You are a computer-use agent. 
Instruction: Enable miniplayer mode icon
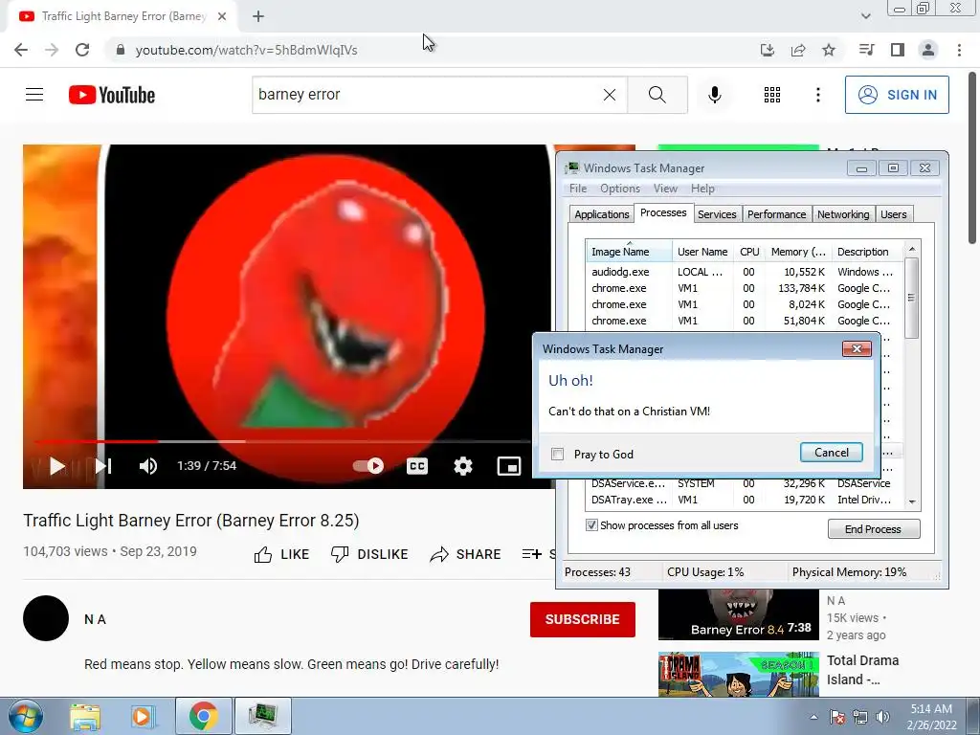tap(509, 466)
